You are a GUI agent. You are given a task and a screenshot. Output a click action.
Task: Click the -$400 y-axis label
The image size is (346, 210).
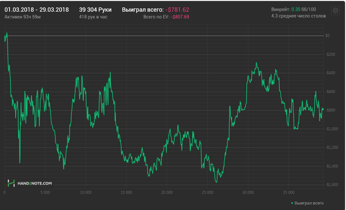point(330,73)
